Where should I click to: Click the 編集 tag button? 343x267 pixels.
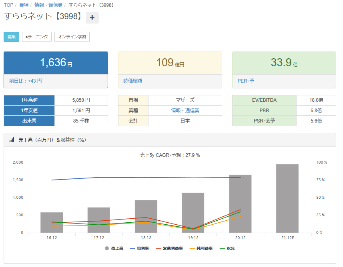[11, 37]
